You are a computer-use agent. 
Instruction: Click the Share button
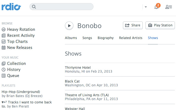pos(133,25)
